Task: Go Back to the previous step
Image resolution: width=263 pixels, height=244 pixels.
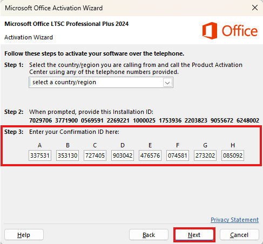Action: click(x=149, y=235)
